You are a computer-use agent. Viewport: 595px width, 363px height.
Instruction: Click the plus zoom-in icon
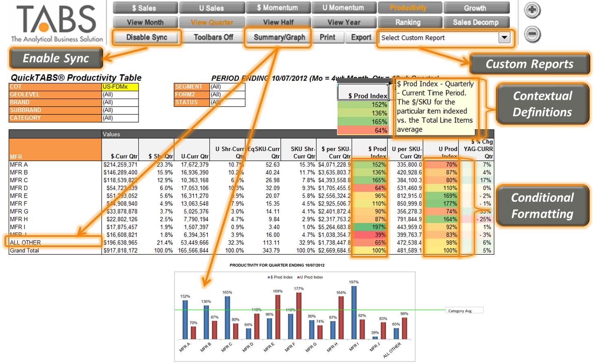coord(532,10)
